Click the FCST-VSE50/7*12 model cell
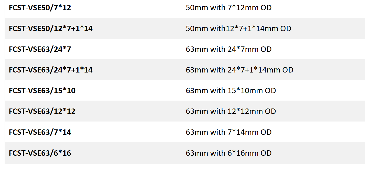 pyautogui.click(x=40, y=8)
